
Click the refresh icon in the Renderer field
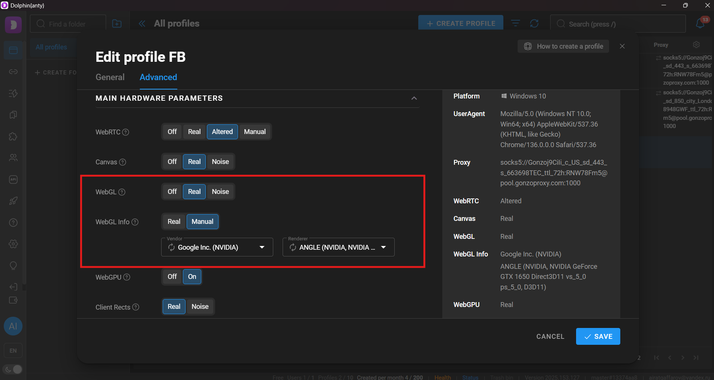tap(293, 247)
